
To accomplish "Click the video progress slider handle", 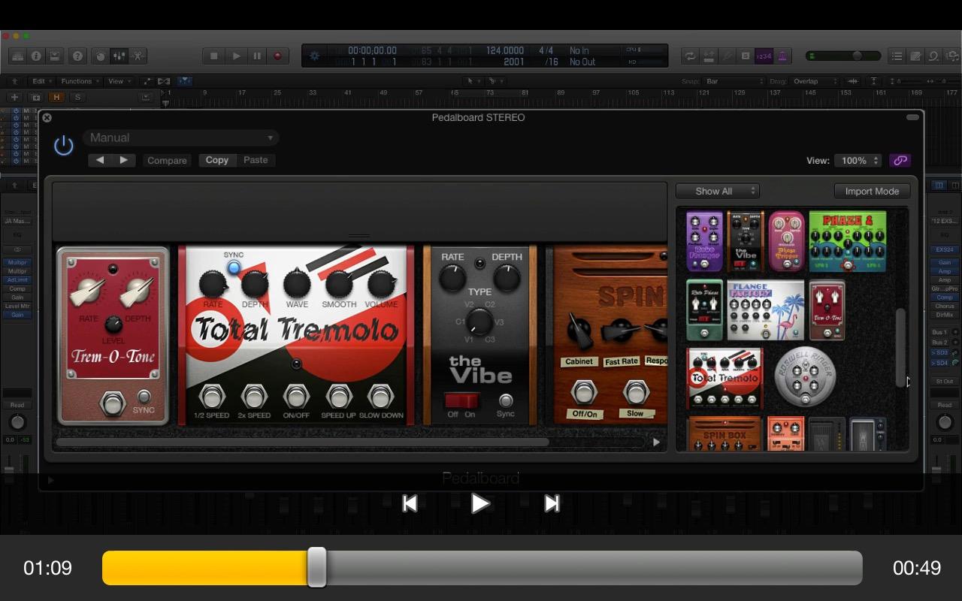I will click(x=317, y=567).
